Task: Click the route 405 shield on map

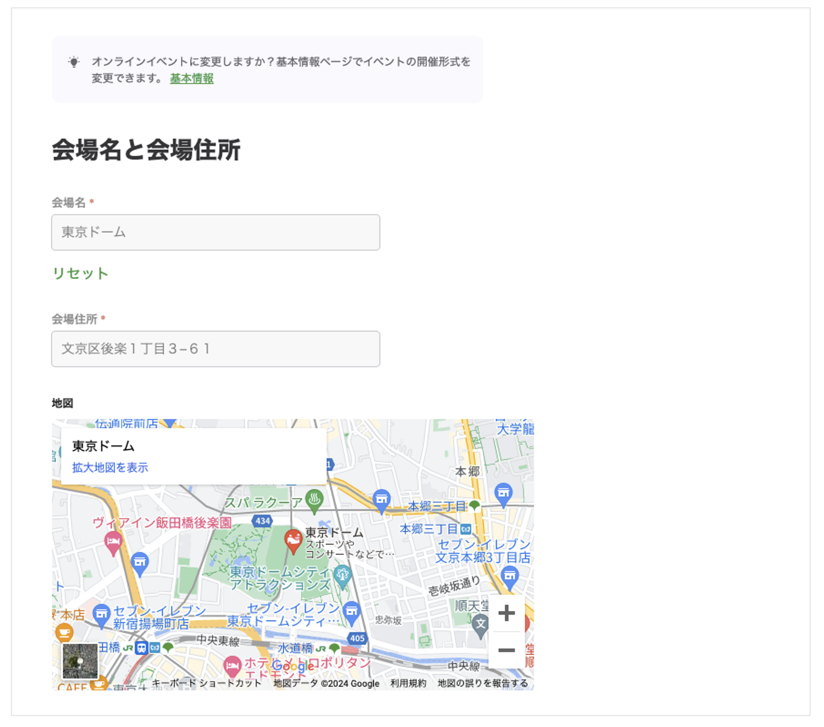Action: (x=357, y=639)
